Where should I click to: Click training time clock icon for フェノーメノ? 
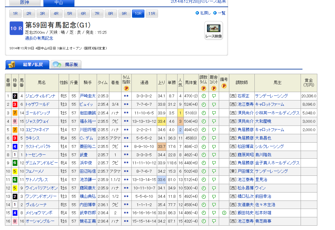(204, 171)
